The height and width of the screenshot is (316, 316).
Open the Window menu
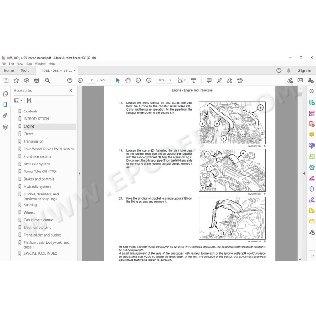click(40, 64)
